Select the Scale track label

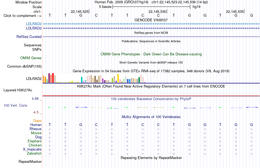pos(37,7)
